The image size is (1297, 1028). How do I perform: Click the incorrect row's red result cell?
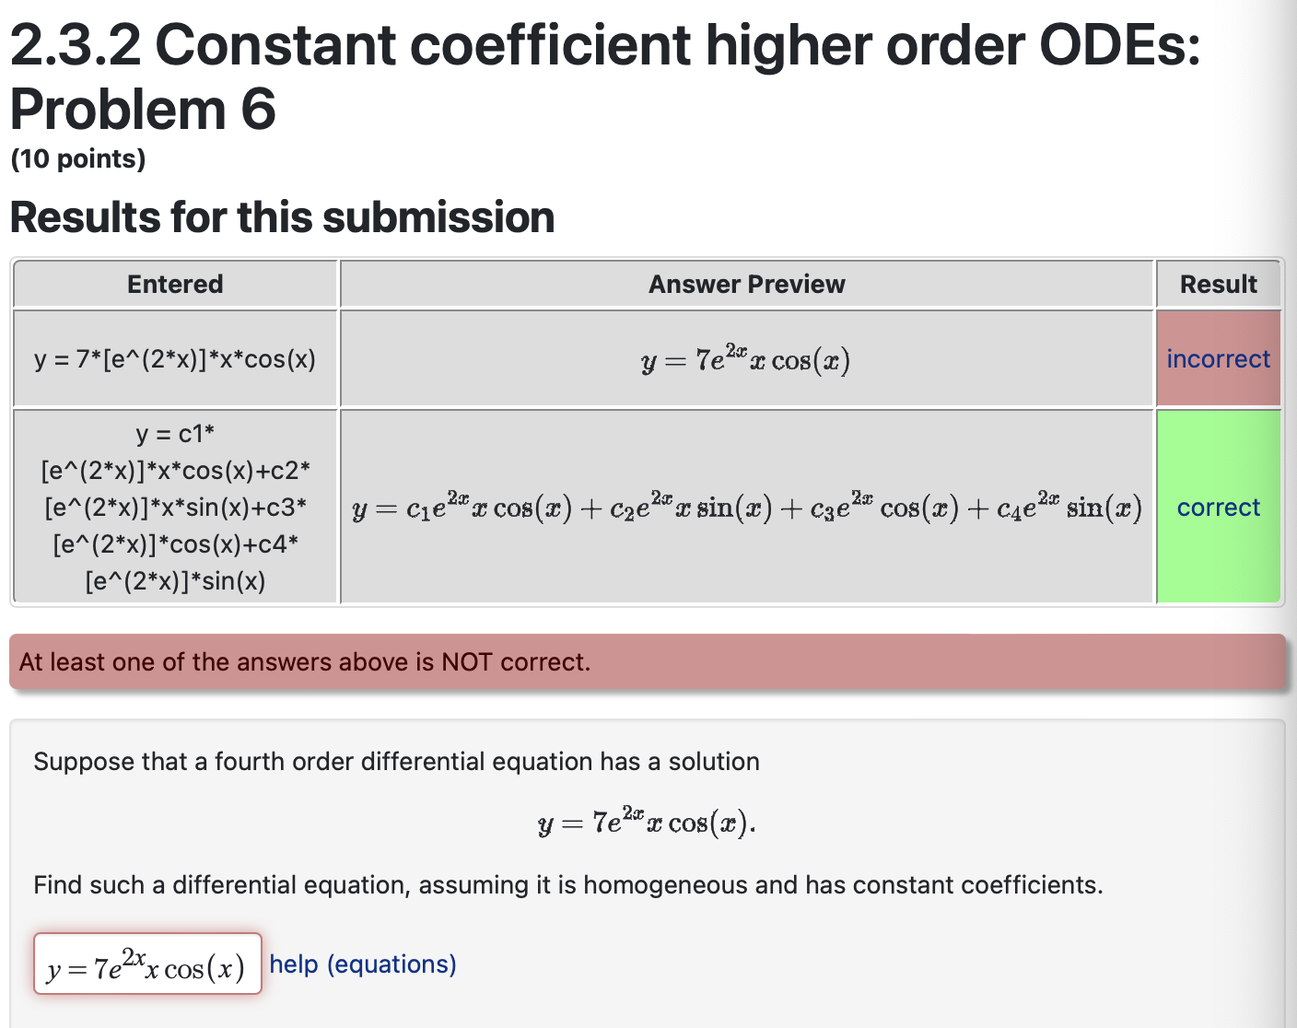1218,358
